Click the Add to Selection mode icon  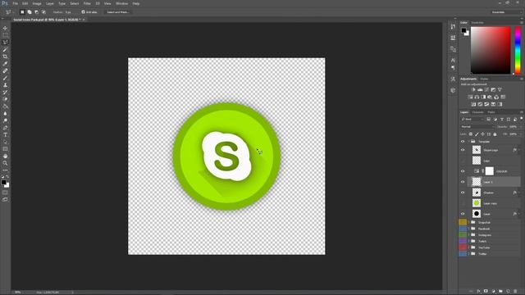click(30, 12)
